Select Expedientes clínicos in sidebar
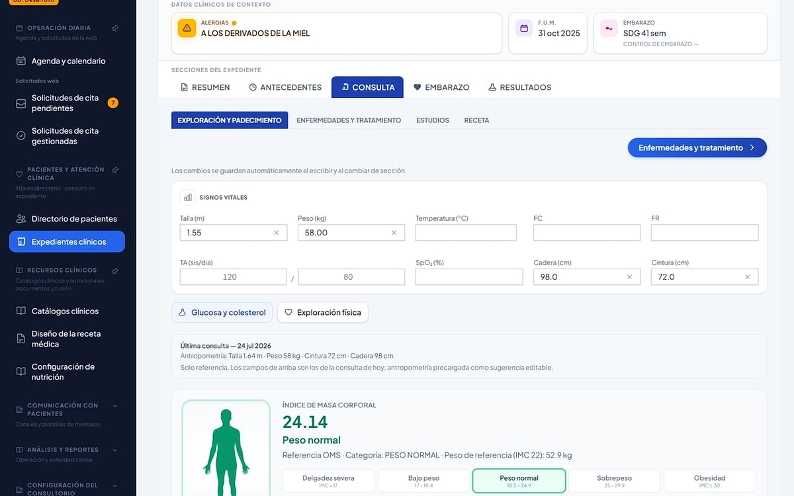This screenshot has height=496, width=794. [67, 241]
